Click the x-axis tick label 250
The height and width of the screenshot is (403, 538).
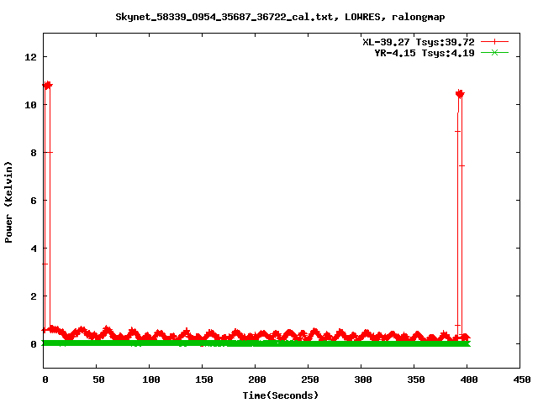point(310,379)
